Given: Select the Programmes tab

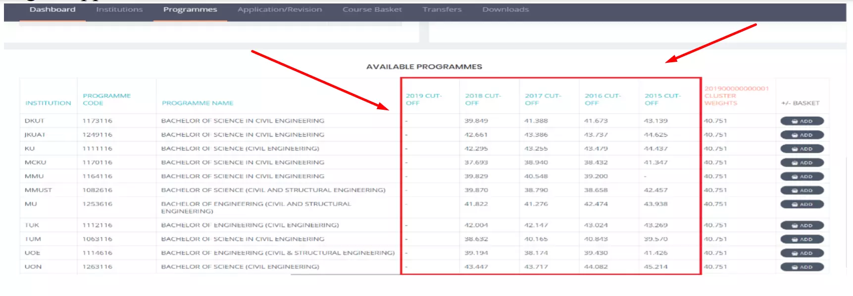Looking at the screenshot, I should (190, 10).
